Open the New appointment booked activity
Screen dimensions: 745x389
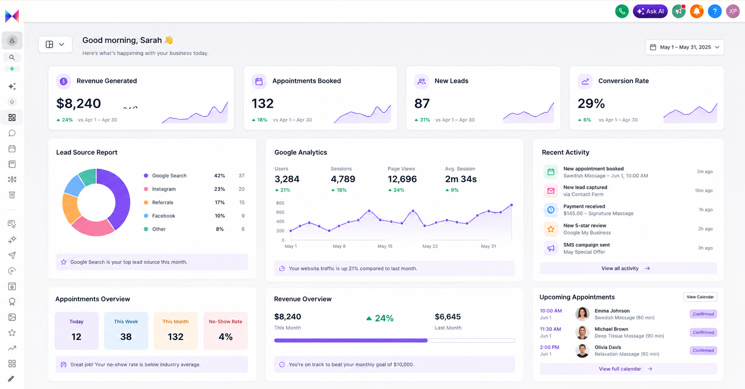click(x=628, y=172)
